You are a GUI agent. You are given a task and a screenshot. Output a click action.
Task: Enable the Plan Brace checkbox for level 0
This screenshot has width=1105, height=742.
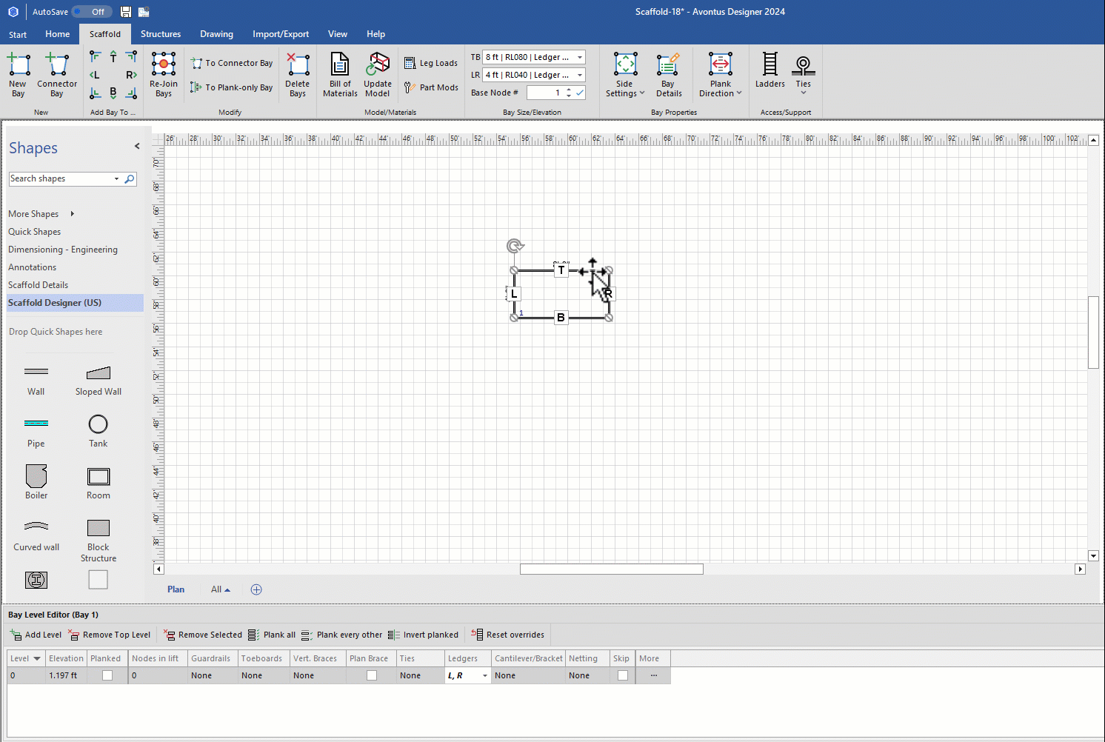coord(372,675)
